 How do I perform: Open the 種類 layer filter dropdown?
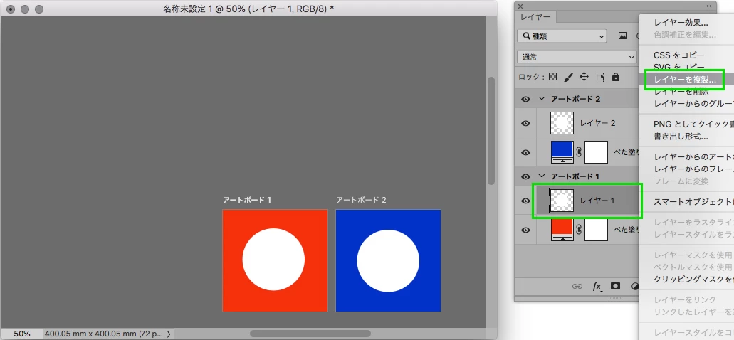562,36
